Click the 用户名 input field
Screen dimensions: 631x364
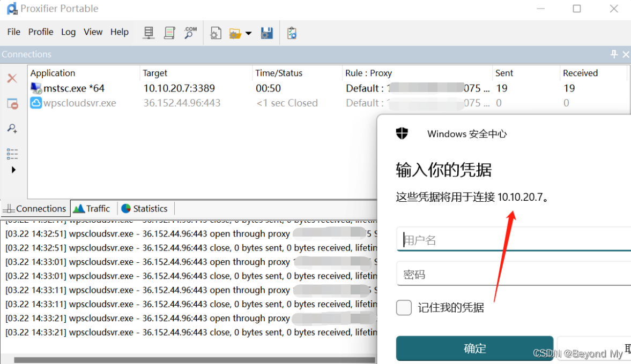click(514, 240)
